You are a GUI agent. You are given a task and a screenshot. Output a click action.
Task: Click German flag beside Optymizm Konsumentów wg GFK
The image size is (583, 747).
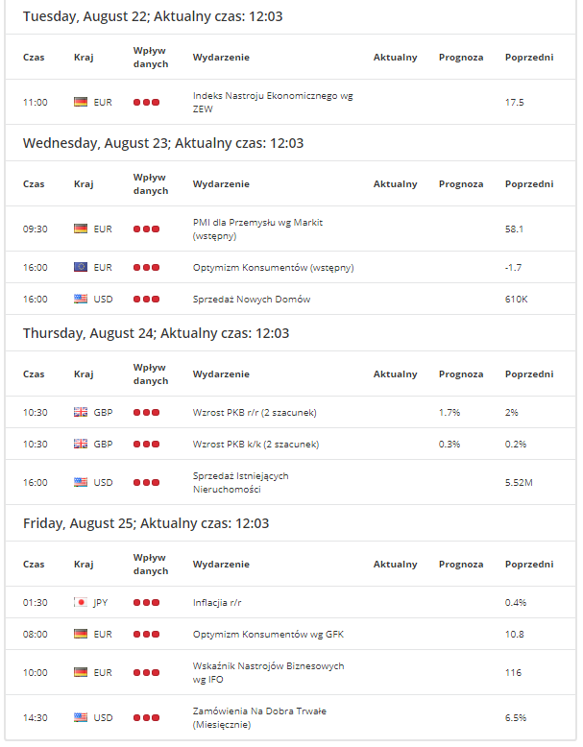click(81, 634)
